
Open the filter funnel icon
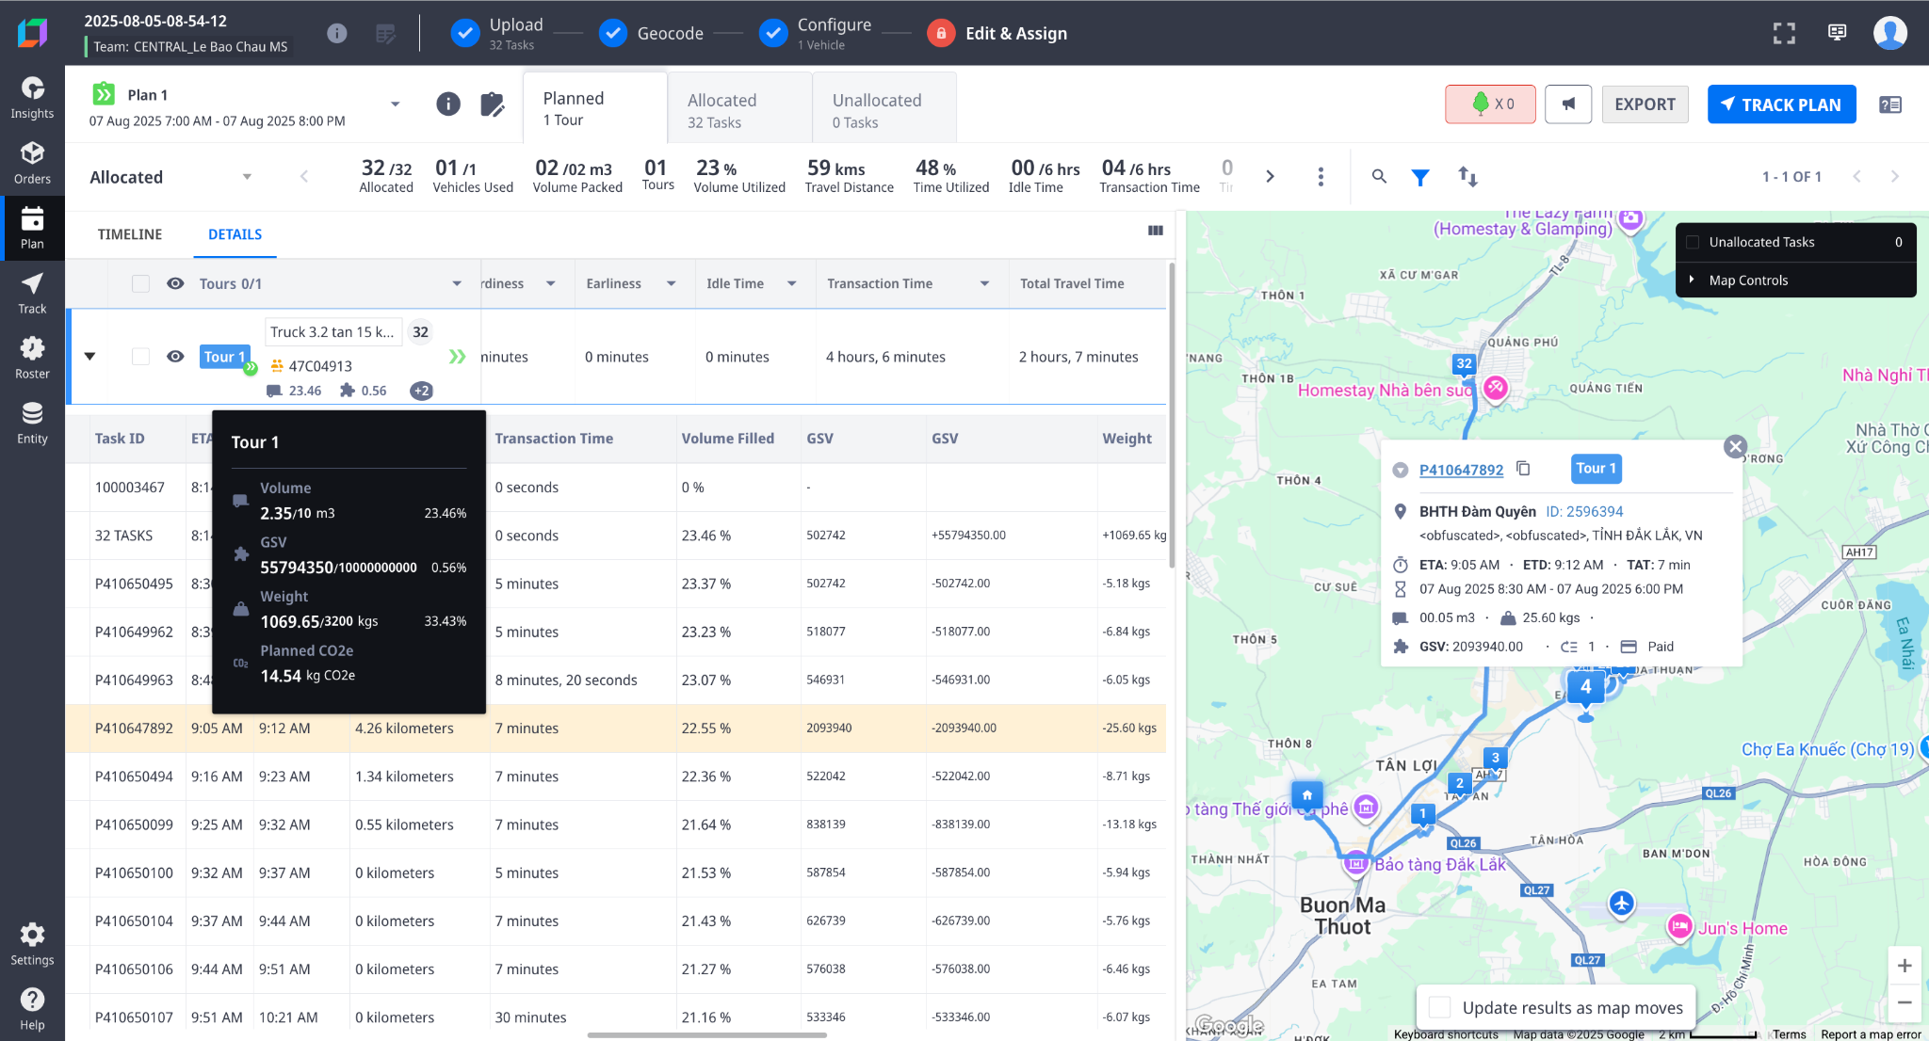point(1420,176)
